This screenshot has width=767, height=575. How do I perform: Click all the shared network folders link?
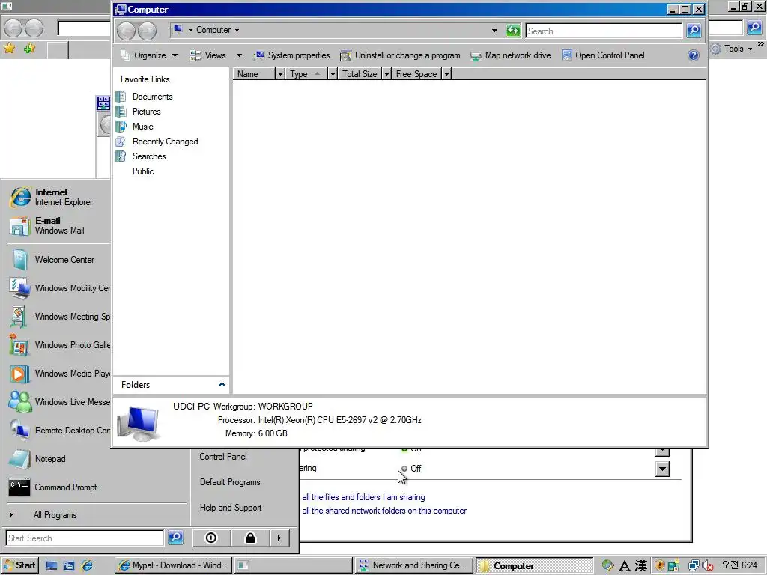coord(384,511)
